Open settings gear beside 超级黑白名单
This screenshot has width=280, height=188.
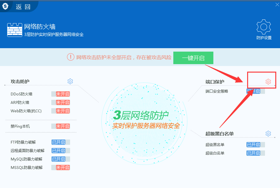coord(268,134)
